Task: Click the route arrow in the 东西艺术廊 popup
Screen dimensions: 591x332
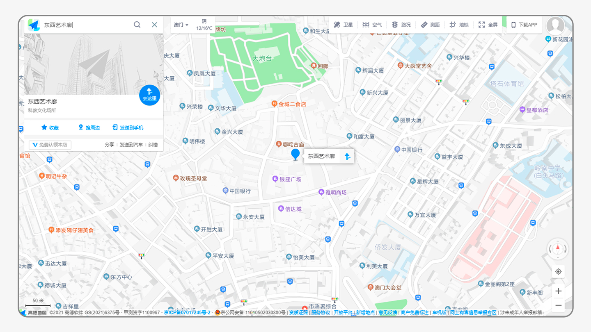Action: click(x=347, y=156)
